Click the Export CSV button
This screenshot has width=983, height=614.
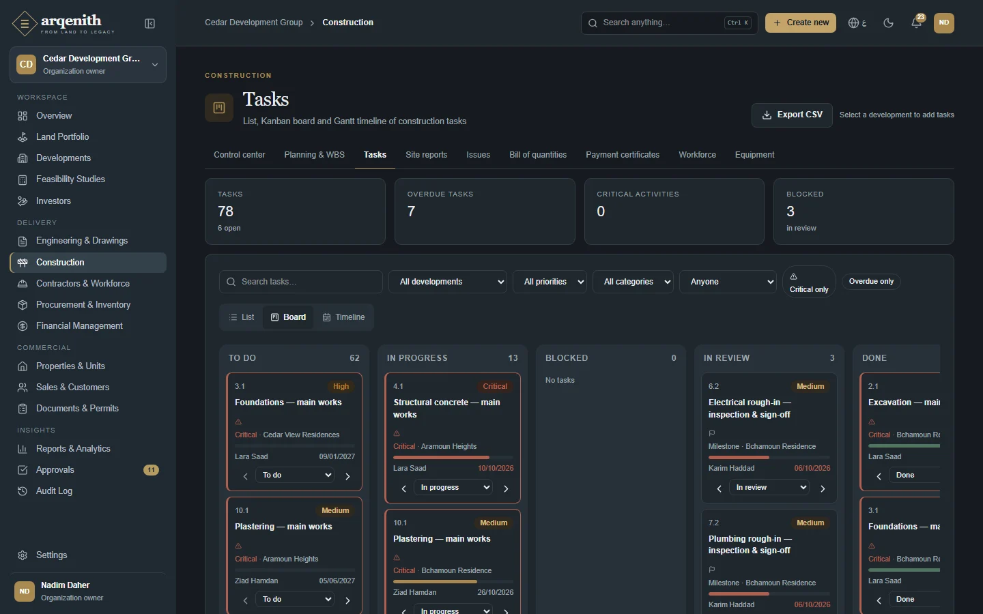pos(793,115)
